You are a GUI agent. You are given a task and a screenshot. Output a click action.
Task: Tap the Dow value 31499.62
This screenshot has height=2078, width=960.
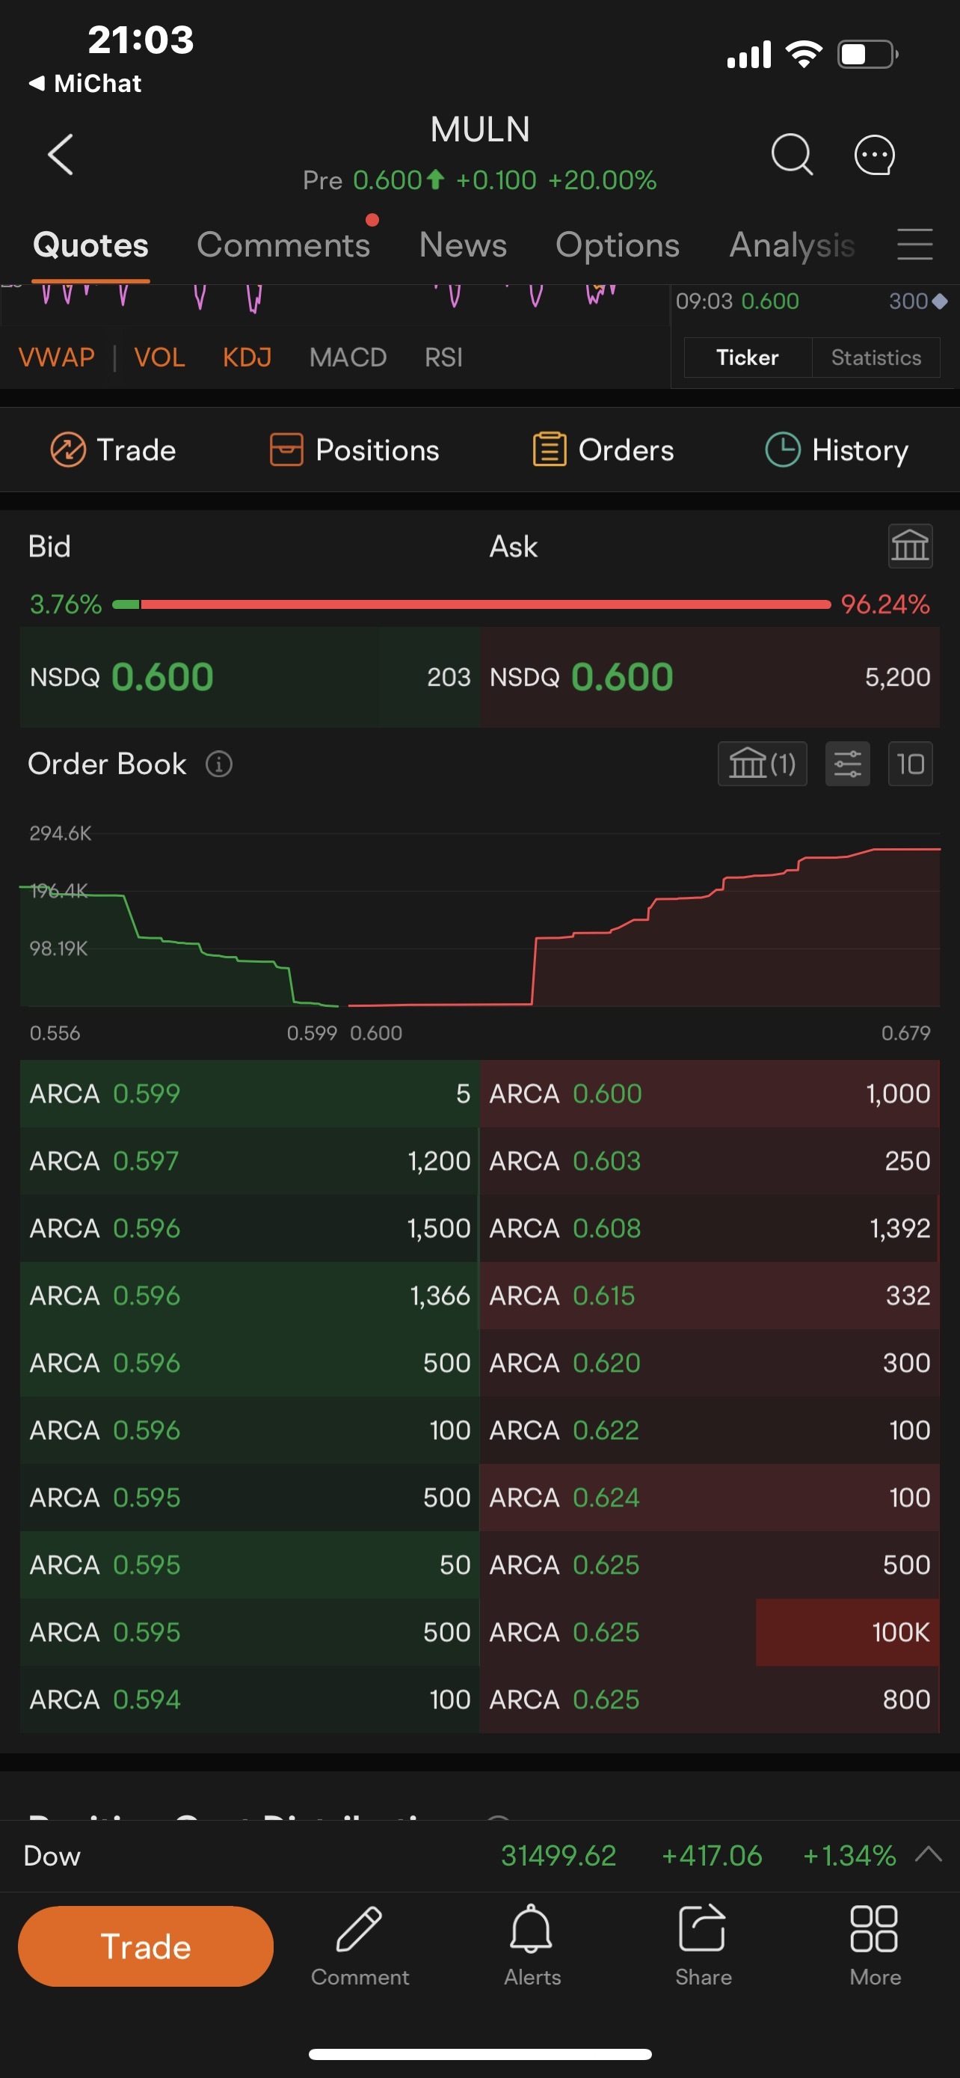coord(559,1854)
